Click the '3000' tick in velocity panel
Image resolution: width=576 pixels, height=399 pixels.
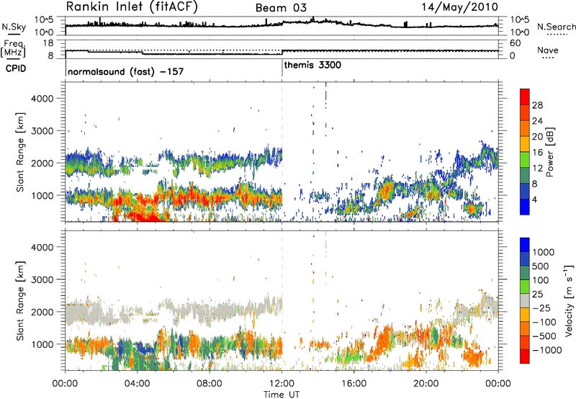[42, 279]
